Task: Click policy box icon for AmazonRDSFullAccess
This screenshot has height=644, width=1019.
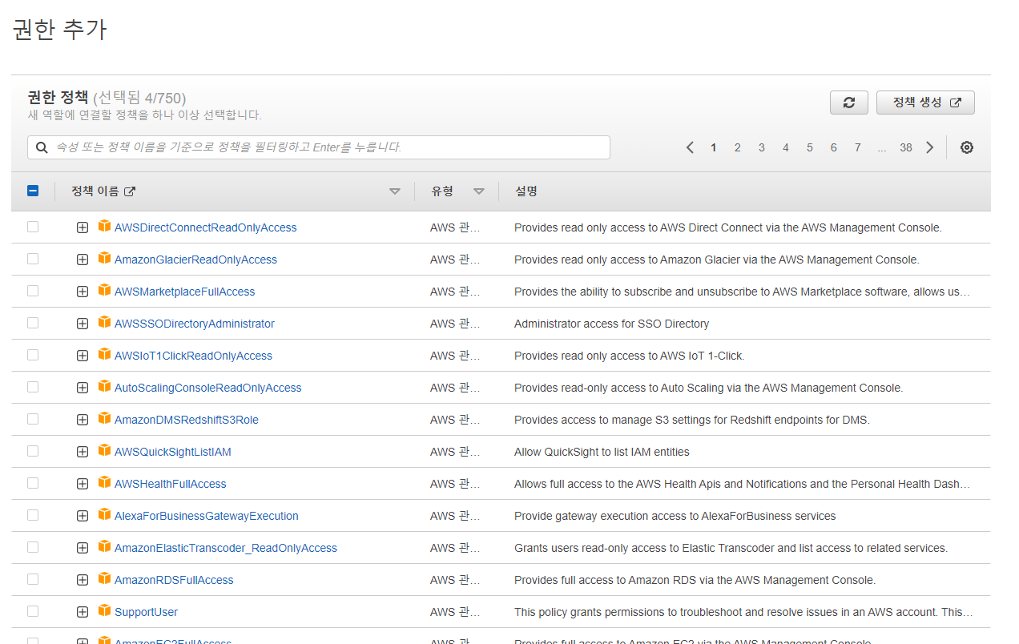Action: (x=104, y=579)
